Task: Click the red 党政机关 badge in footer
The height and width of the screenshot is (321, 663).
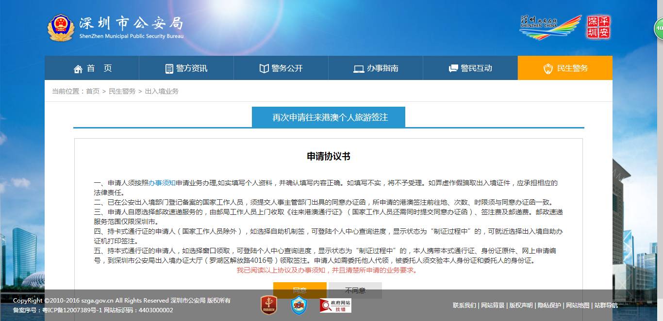Action: (268, 305)
